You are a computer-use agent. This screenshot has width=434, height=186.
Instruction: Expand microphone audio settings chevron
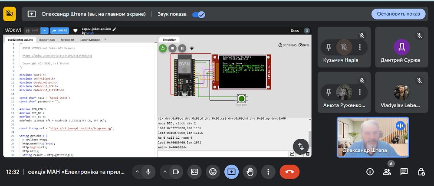[x=137, y=172]
